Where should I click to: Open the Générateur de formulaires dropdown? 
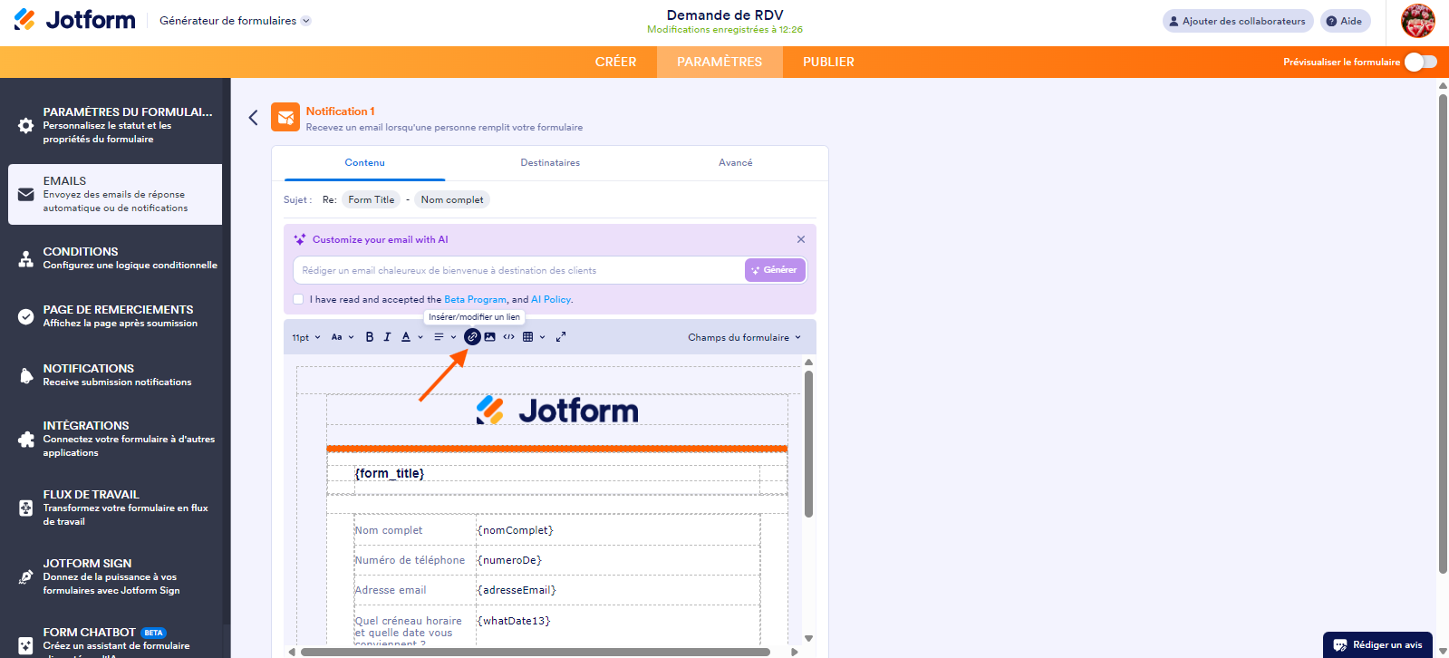click(236, 21)
